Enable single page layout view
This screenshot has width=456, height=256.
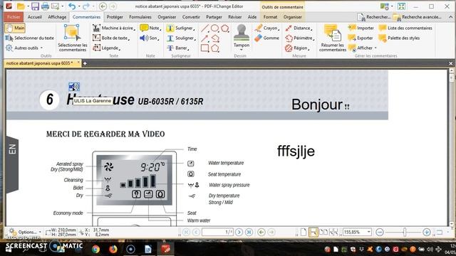click(x=304, y=232)
